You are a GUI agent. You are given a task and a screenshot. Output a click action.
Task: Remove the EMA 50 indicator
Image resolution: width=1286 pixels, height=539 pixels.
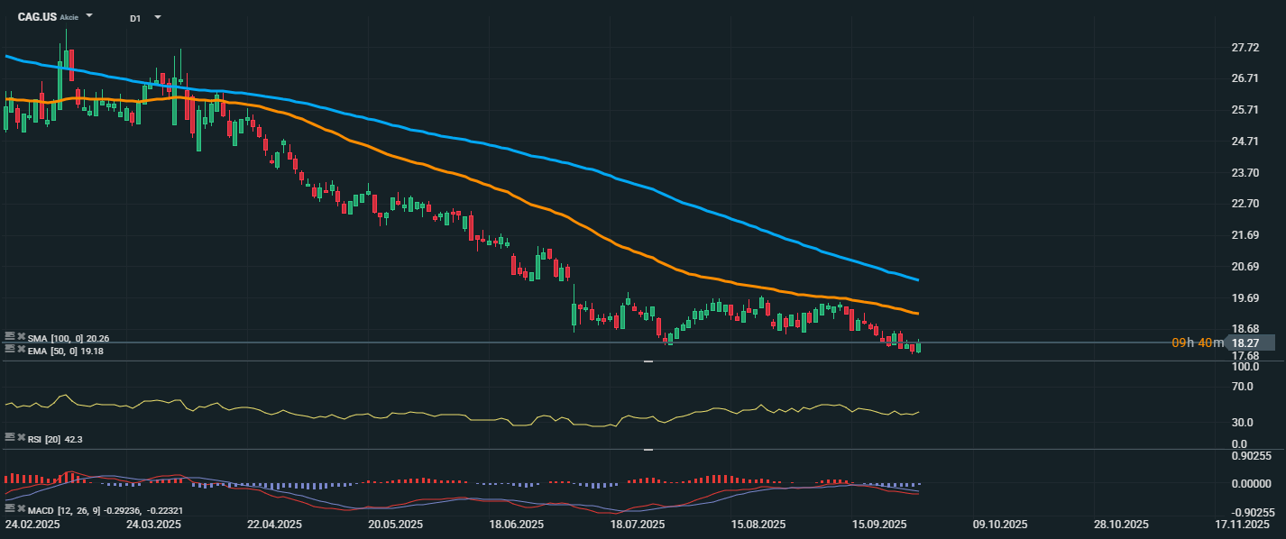click(20, 348)
